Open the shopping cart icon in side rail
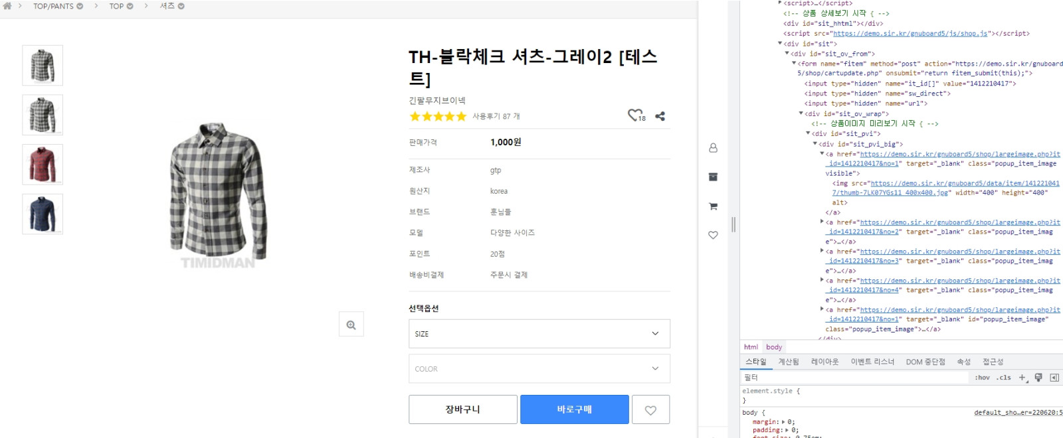This screenshot has height=438, width=1063. click(x=713, y=206)
